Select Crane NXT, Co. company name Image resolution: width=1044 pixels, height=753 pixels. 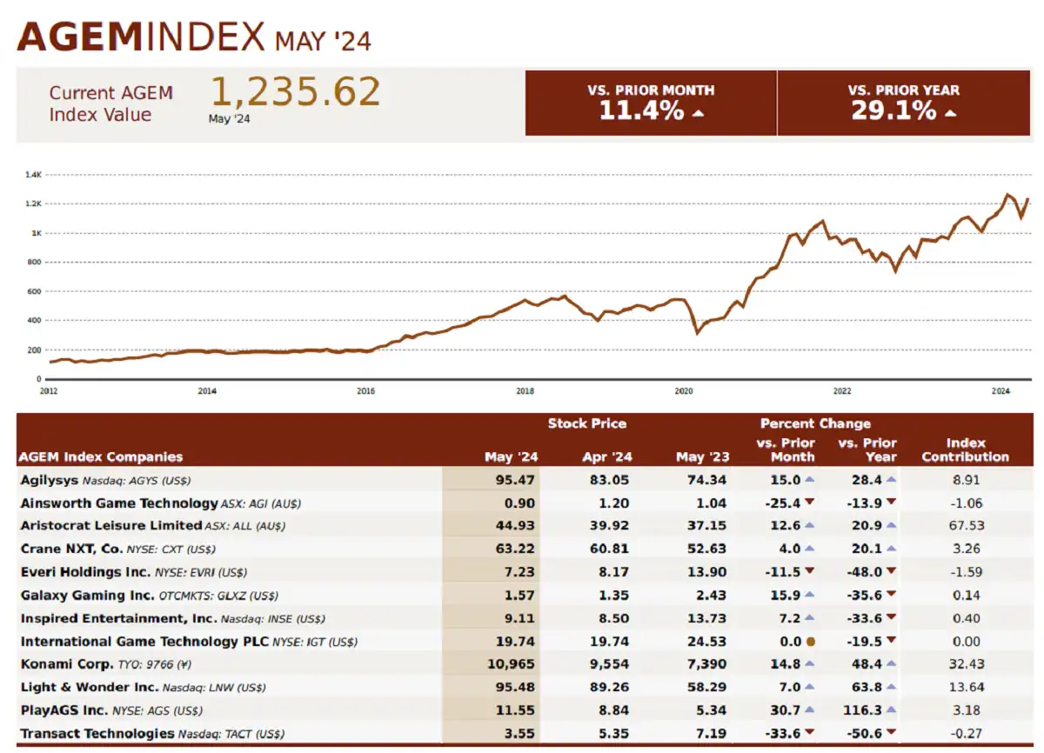tap(71, 549)
